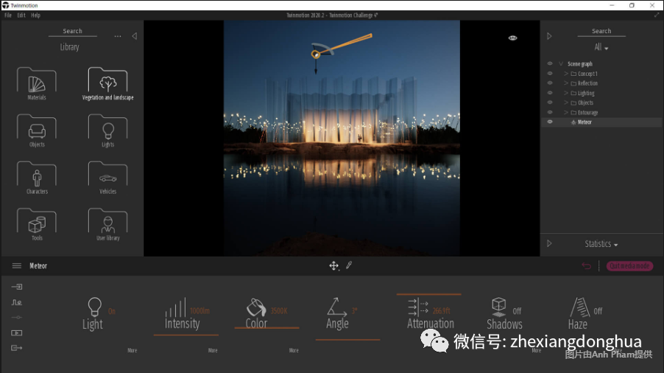
Task: Collapse the Scene graph tree
Action: [x=561, y=63]
